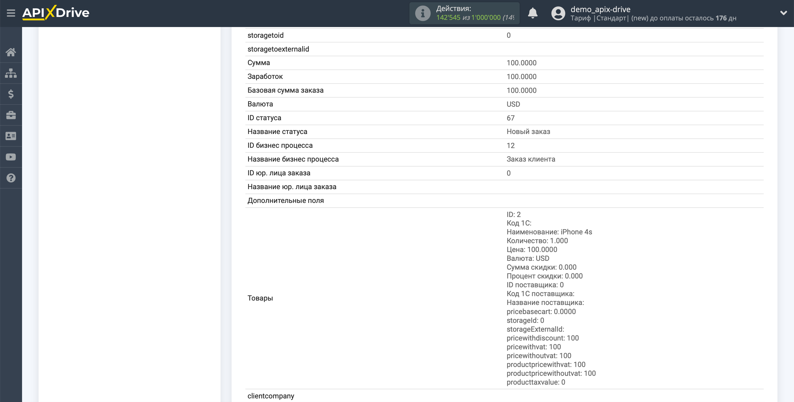Open the help question mark icon

pyautogui.click(x=11, y=178)
